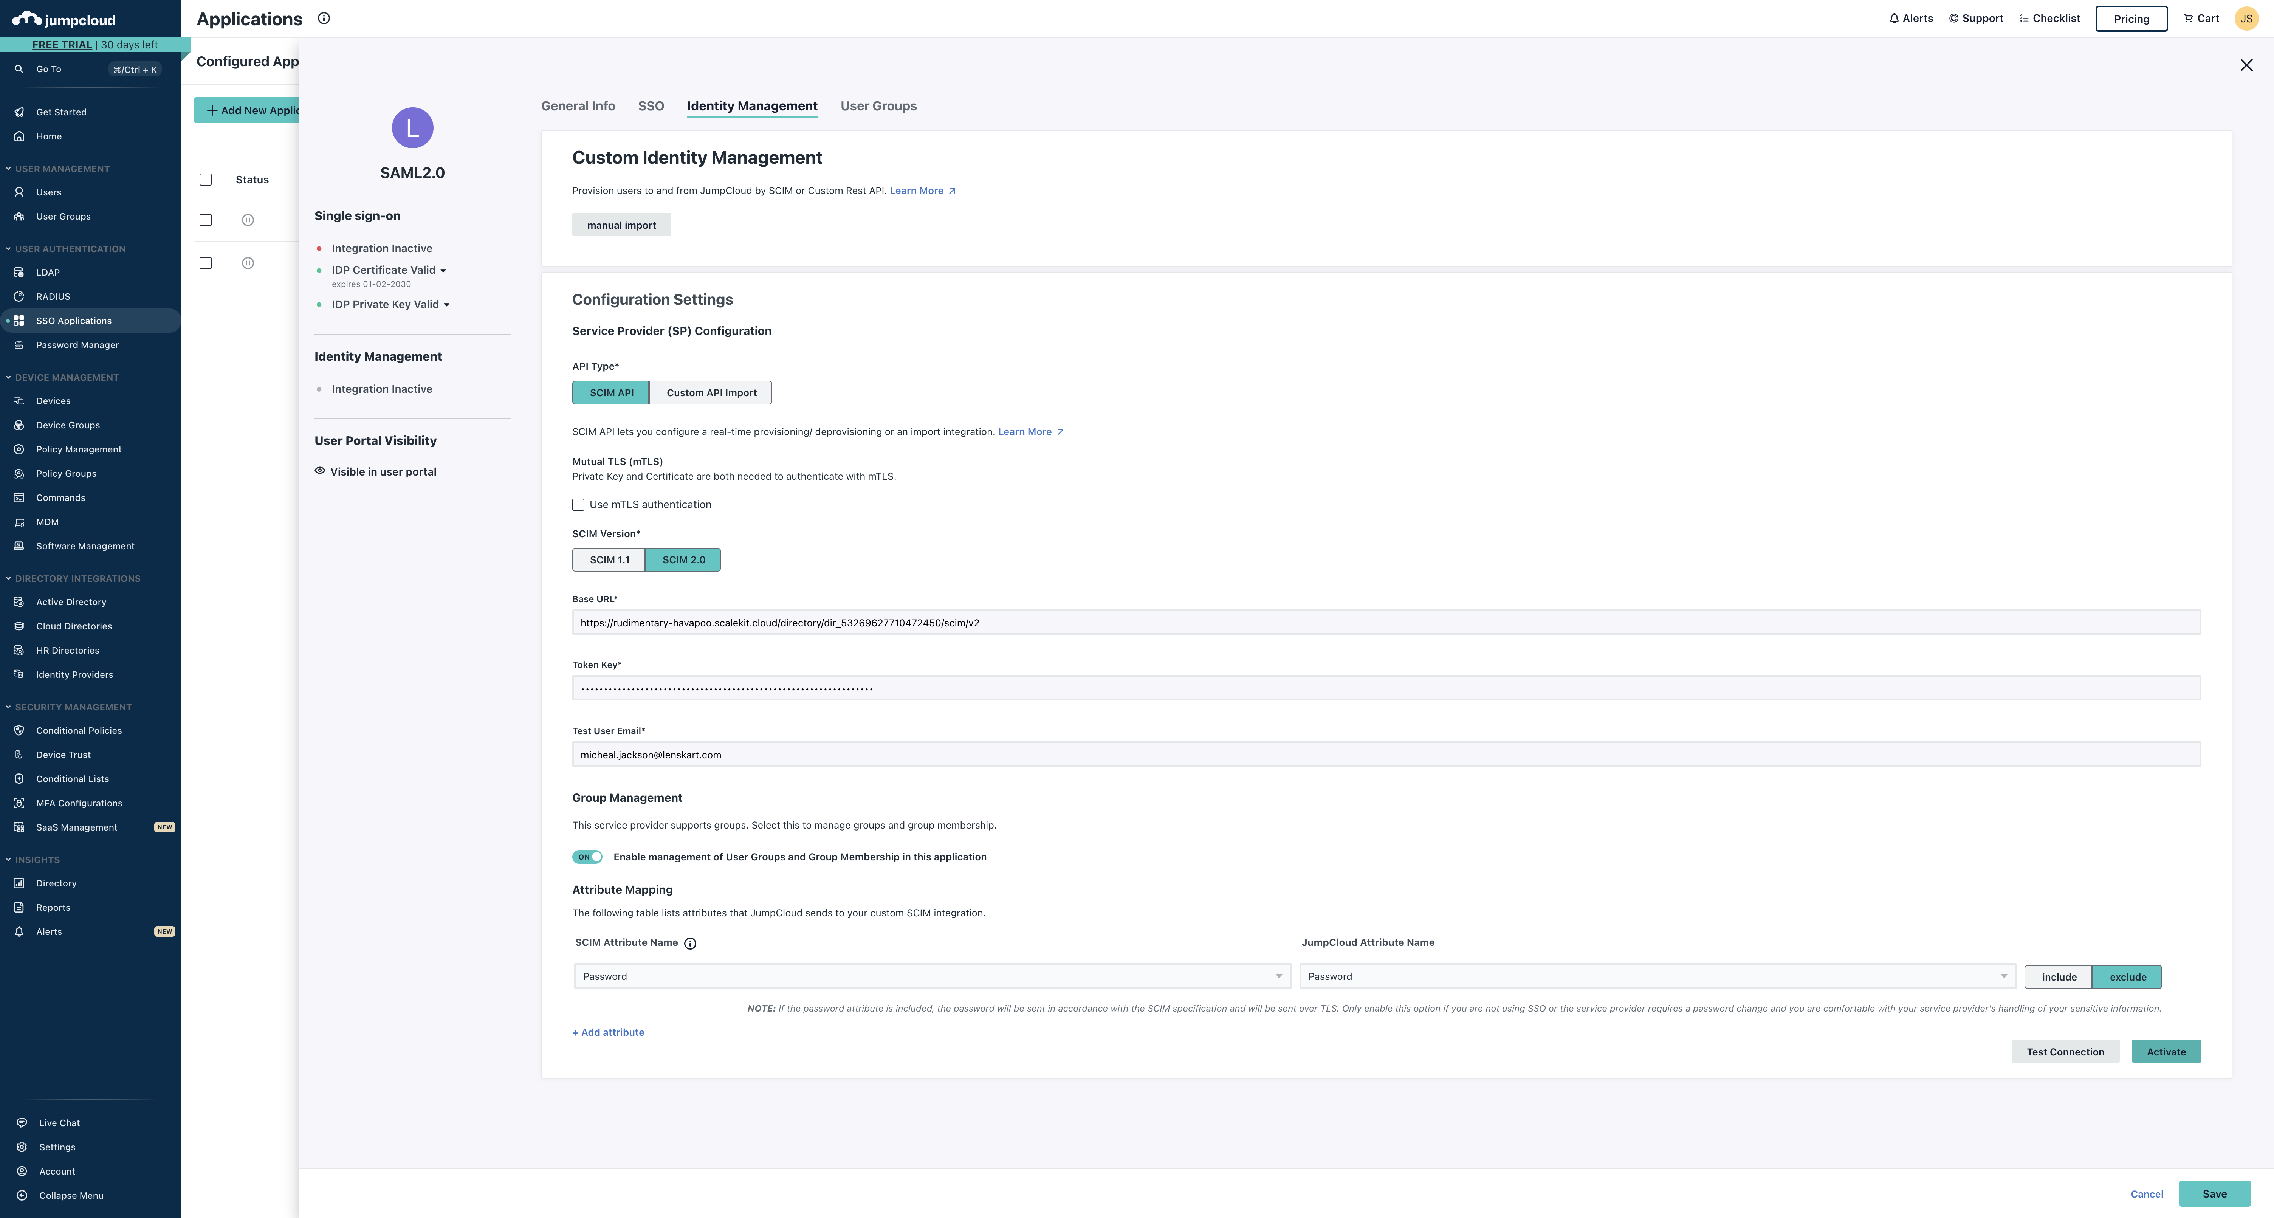This screenshot has height=1218, width=2274.
Task: Choose SCIM 1.1 version
Action: (609, 559)
